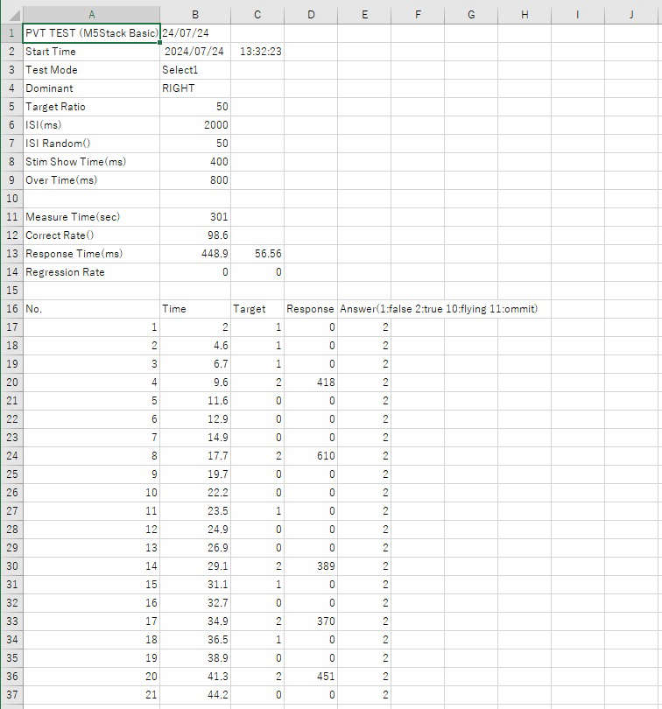Select the 'Start Time' label cell
662x709 pixels.
(x=91, y=52)
